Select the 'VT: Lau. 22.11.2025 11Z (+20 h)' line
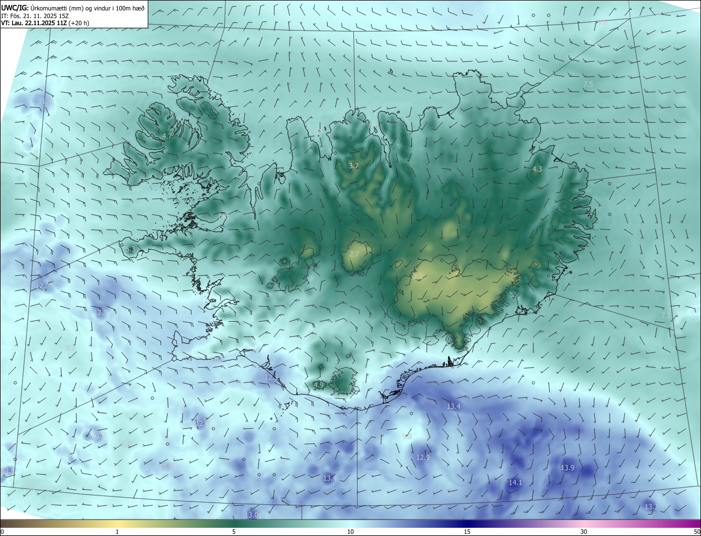701x536 pixels. tap(45, 23)
